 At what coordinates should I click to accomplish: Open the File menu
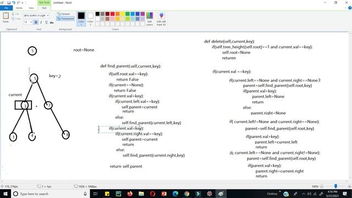tap(6, 8)
